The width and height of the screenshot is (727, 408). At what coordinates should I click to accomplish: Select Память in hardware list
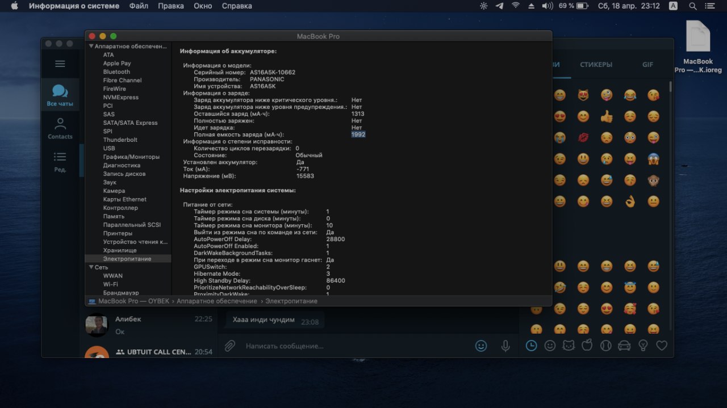114,216
